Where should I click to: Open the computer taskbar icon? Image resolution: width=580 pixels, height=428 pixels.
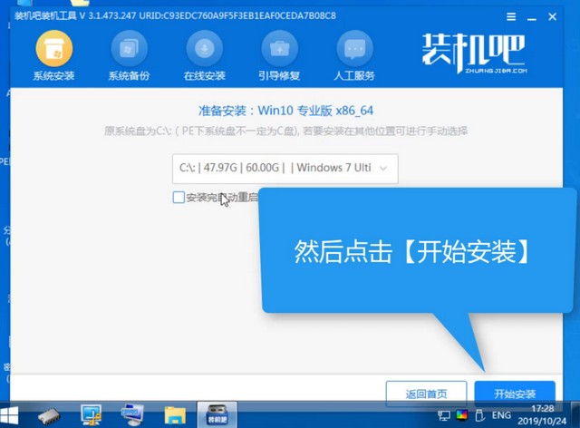132,415
